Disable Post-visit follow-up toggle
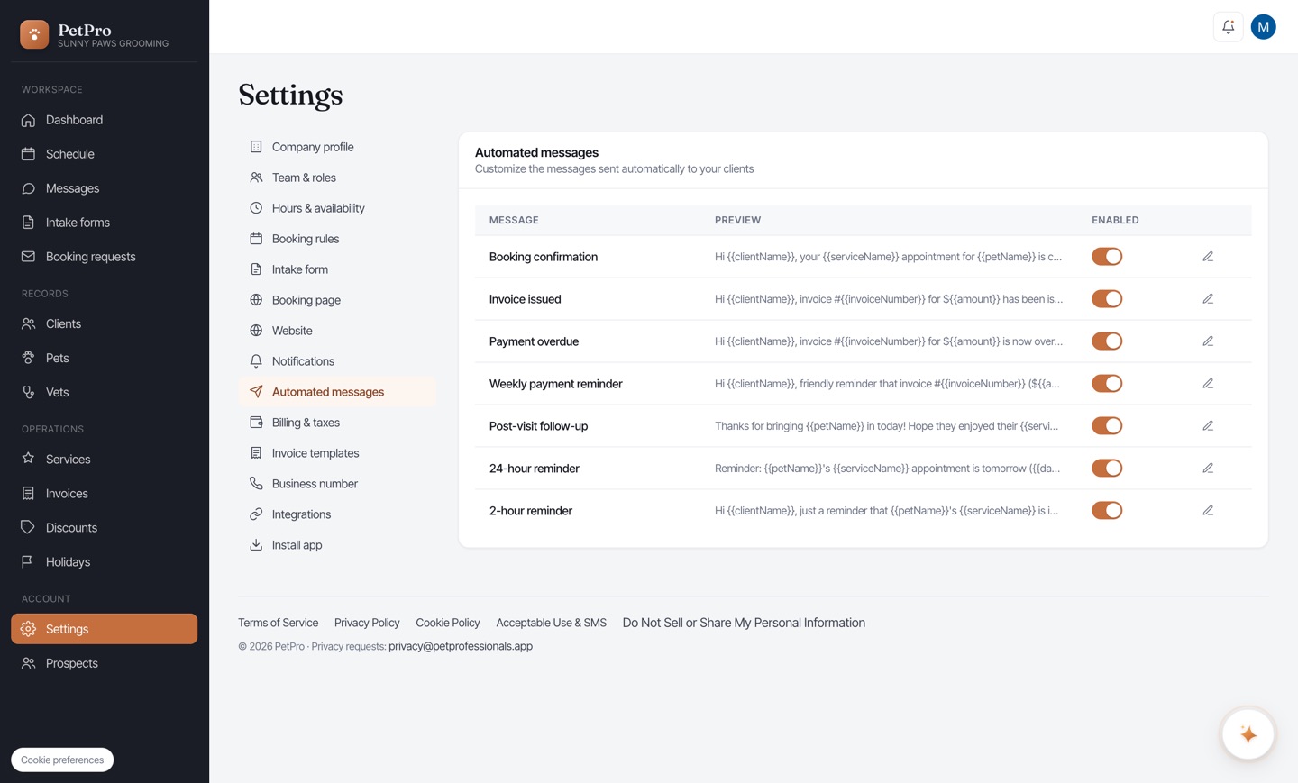Viewport: 1298px width, 783px height. (x=1107, y=426)
